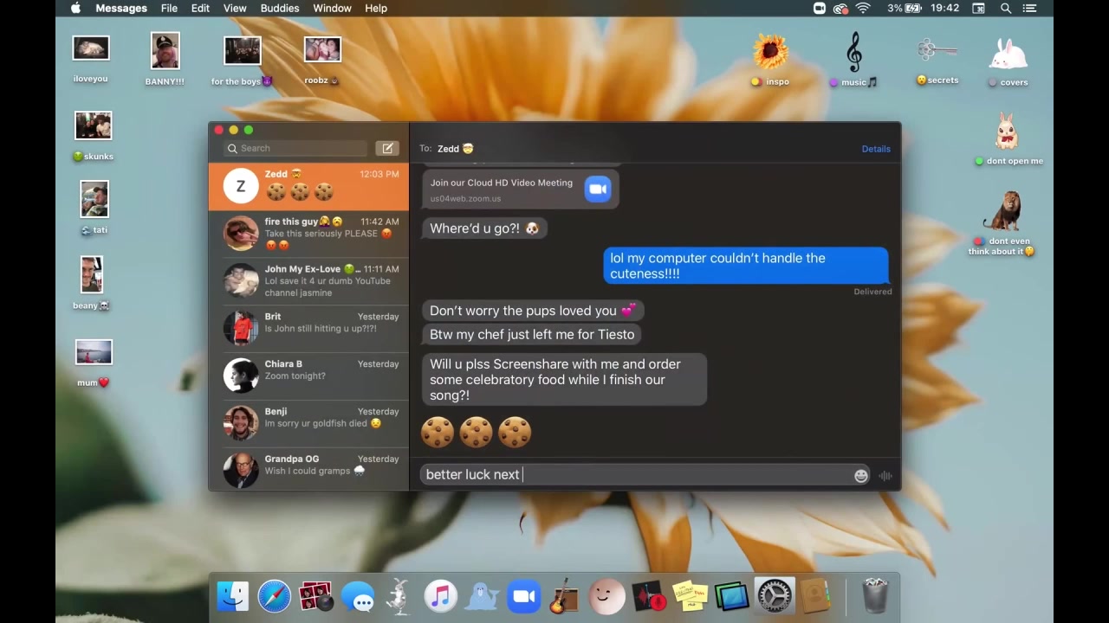Open the Window menu in menu bar
The width and height of the screenshot is (1109, 623).
[x=332, y=8]
